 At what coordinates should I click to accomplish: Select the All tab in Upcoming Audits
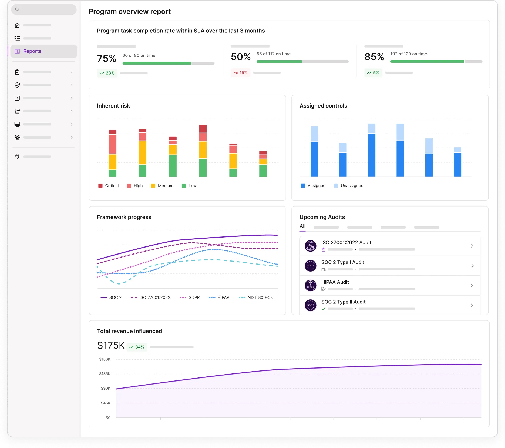303,226
